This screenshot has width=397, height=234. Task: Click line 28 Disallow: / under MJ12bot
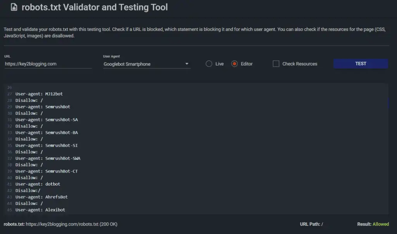29,100
